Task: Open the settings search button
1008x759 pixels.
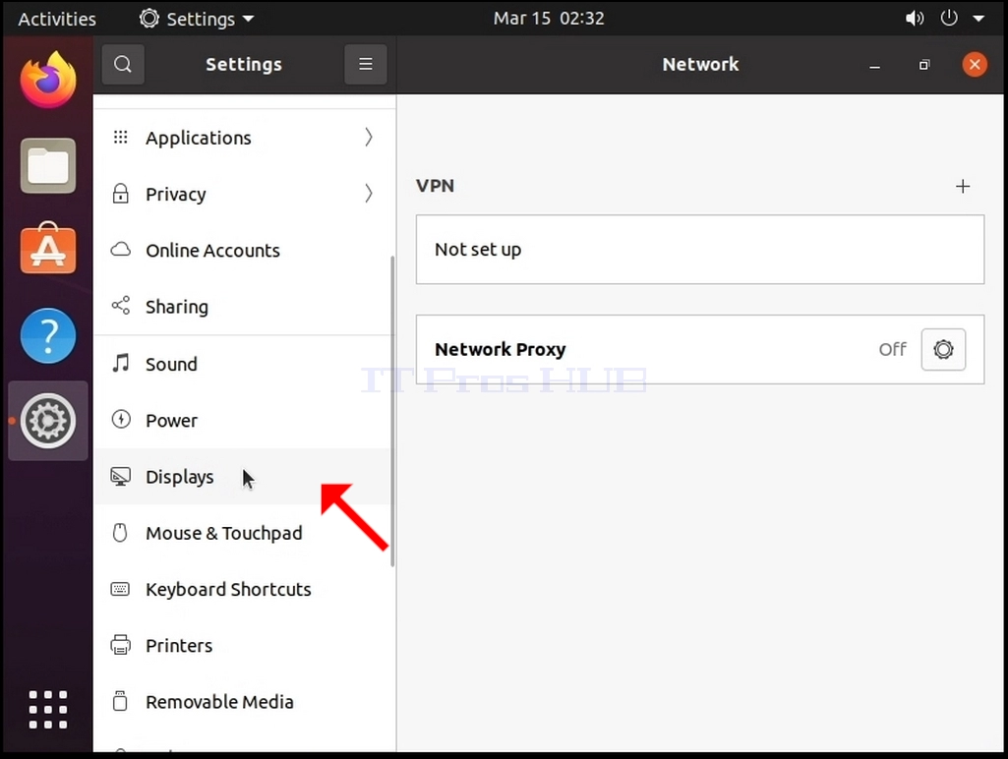Action: click(123, 64)
